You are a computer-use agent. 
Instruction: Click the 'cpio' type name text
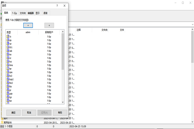[11, 72]
